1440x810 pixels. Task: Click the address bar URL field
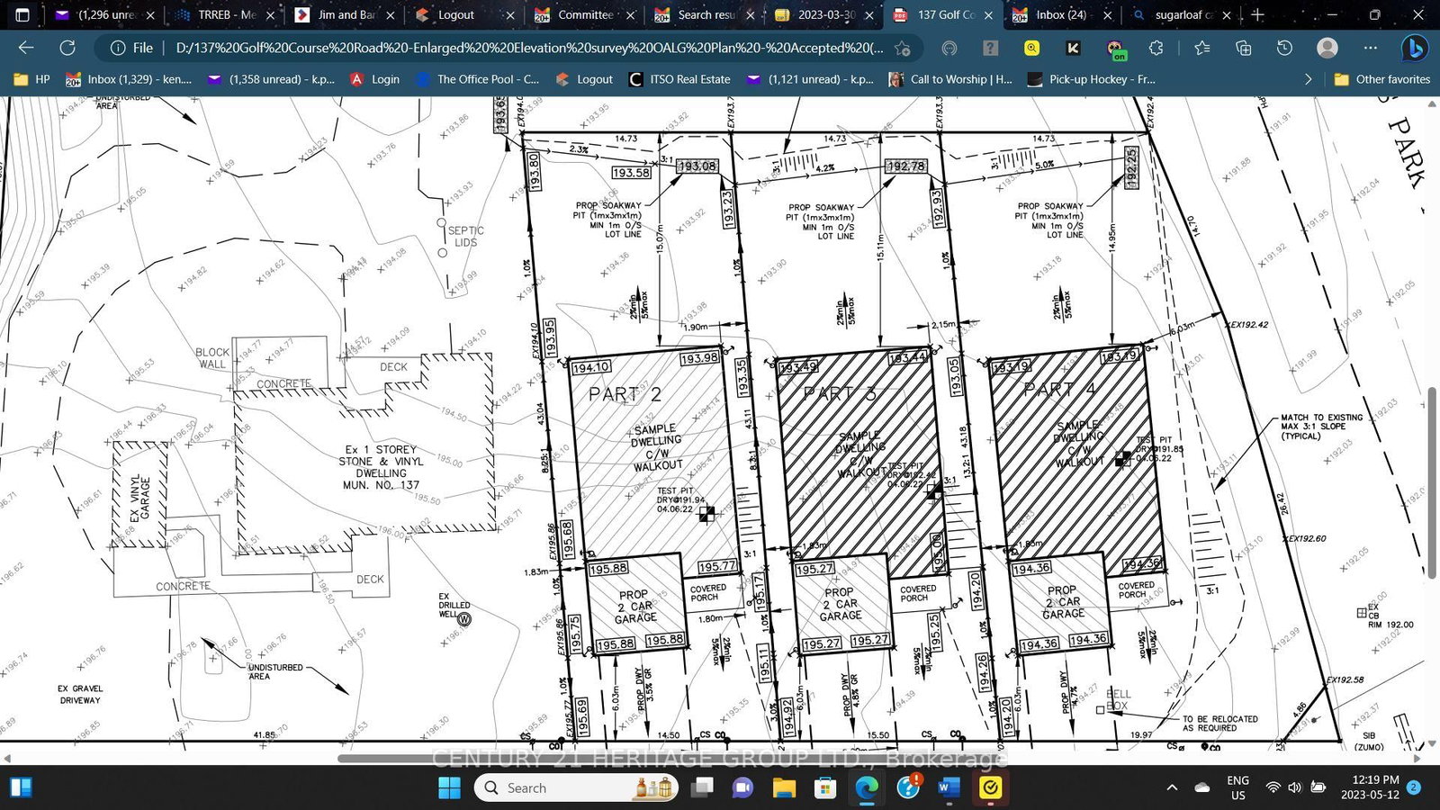tap(529, 48)
